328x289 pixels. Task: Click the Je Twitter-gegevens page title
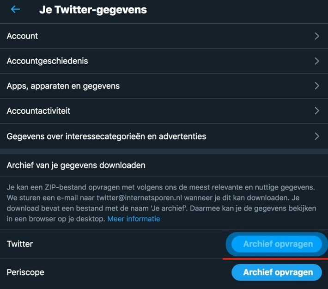point(93,10)
